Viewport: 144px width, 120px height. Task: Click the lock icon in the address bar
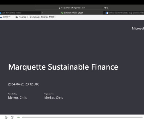(x=60, y=8)
